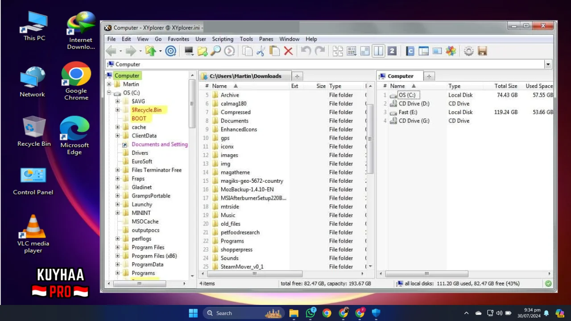This screenshot has height=321, width=571.
Task: Select the Control Panel desktop icon
Action: pyautogui.click(x=33, y=181)
